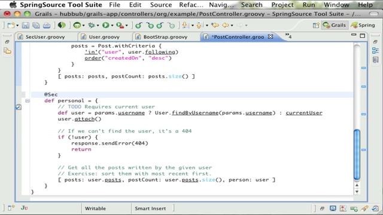
Task: Expand the dropdown beside the dashboard icon
Action: [x=83, y=25]
